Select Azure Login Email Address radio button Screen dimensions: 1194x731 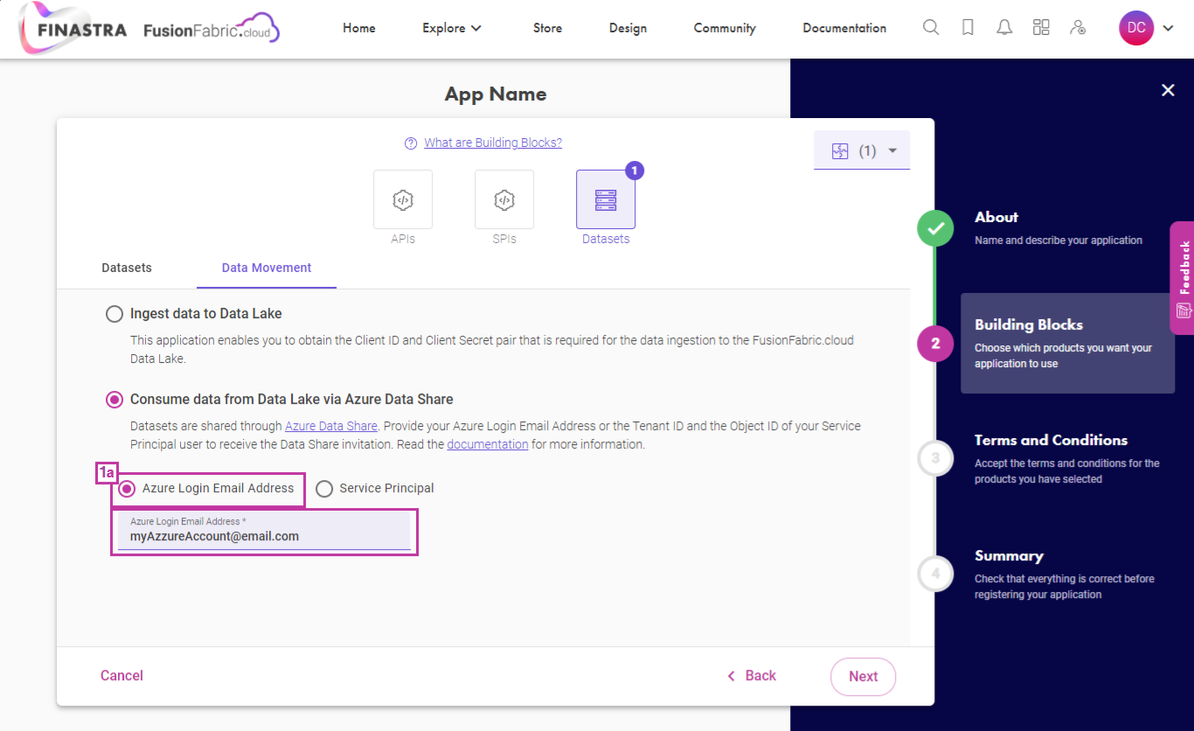(x=127, y=489)
